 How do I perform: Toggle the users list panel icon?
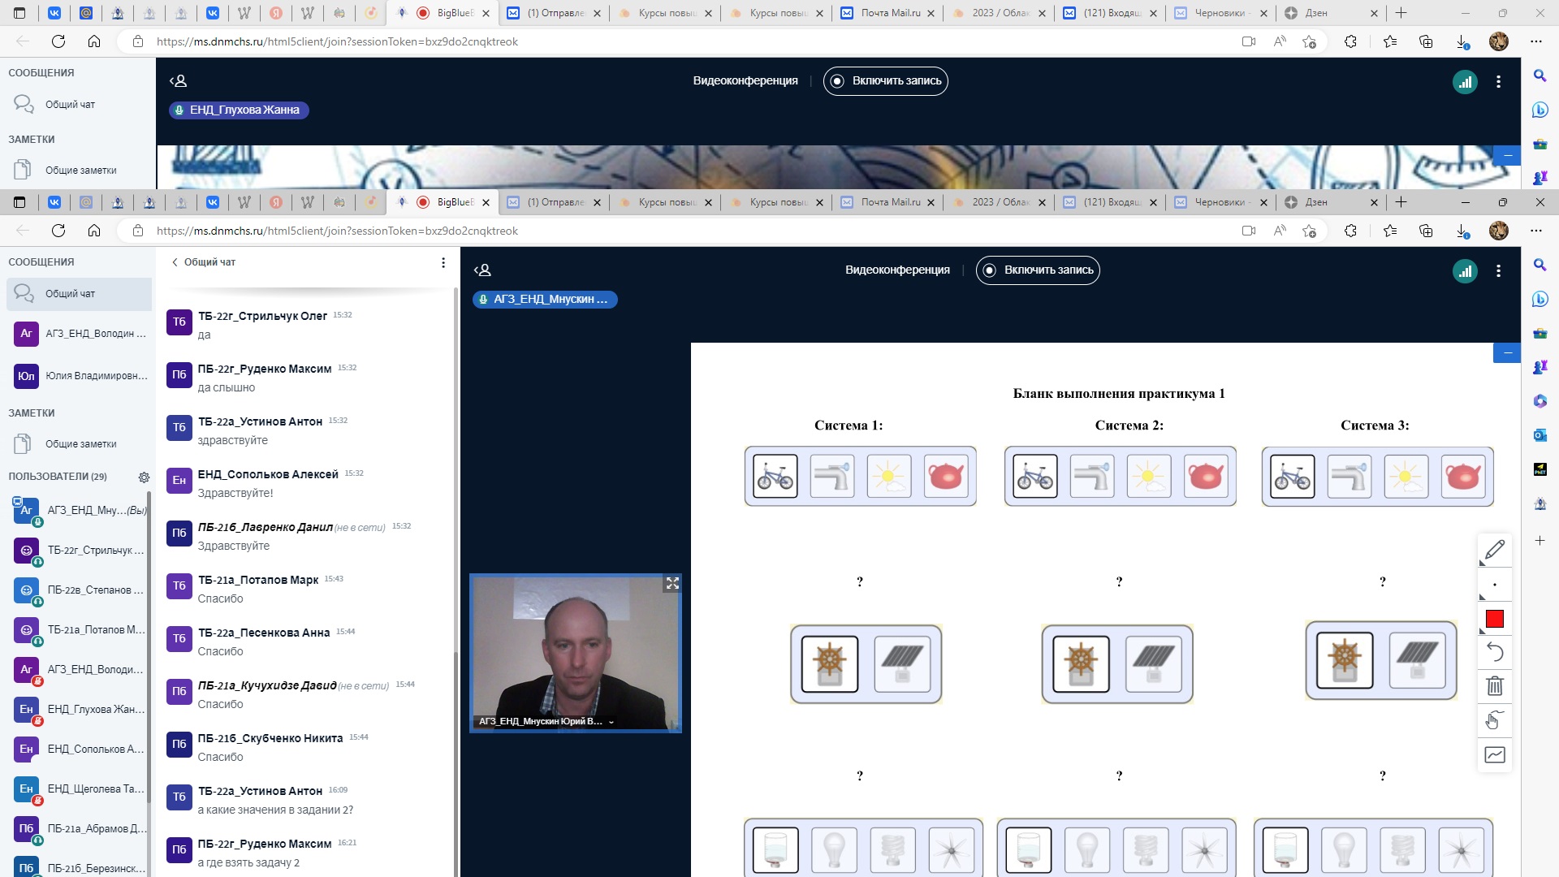coord(482,270)
